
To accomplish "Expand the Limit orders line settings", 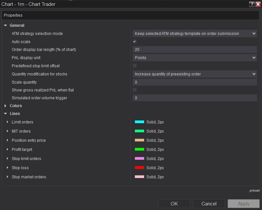I will (7, 122).
